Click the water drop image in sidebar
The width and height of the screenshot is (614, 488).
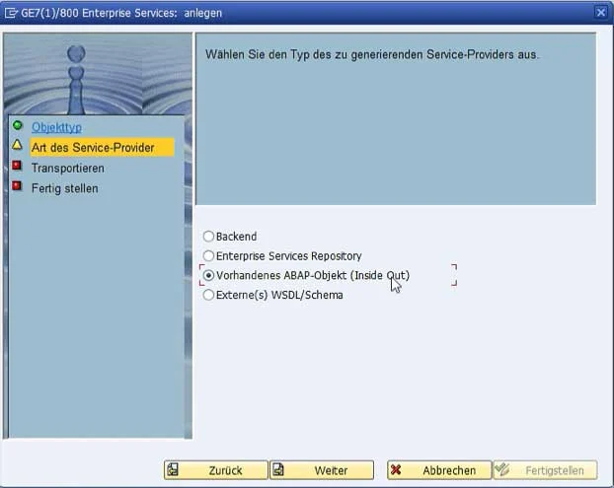77,74
